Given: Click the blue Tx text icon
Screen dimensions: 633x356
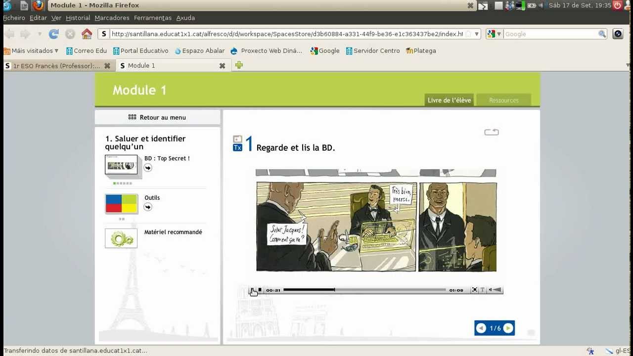Looking at the screenshot, I should (237, 147).
